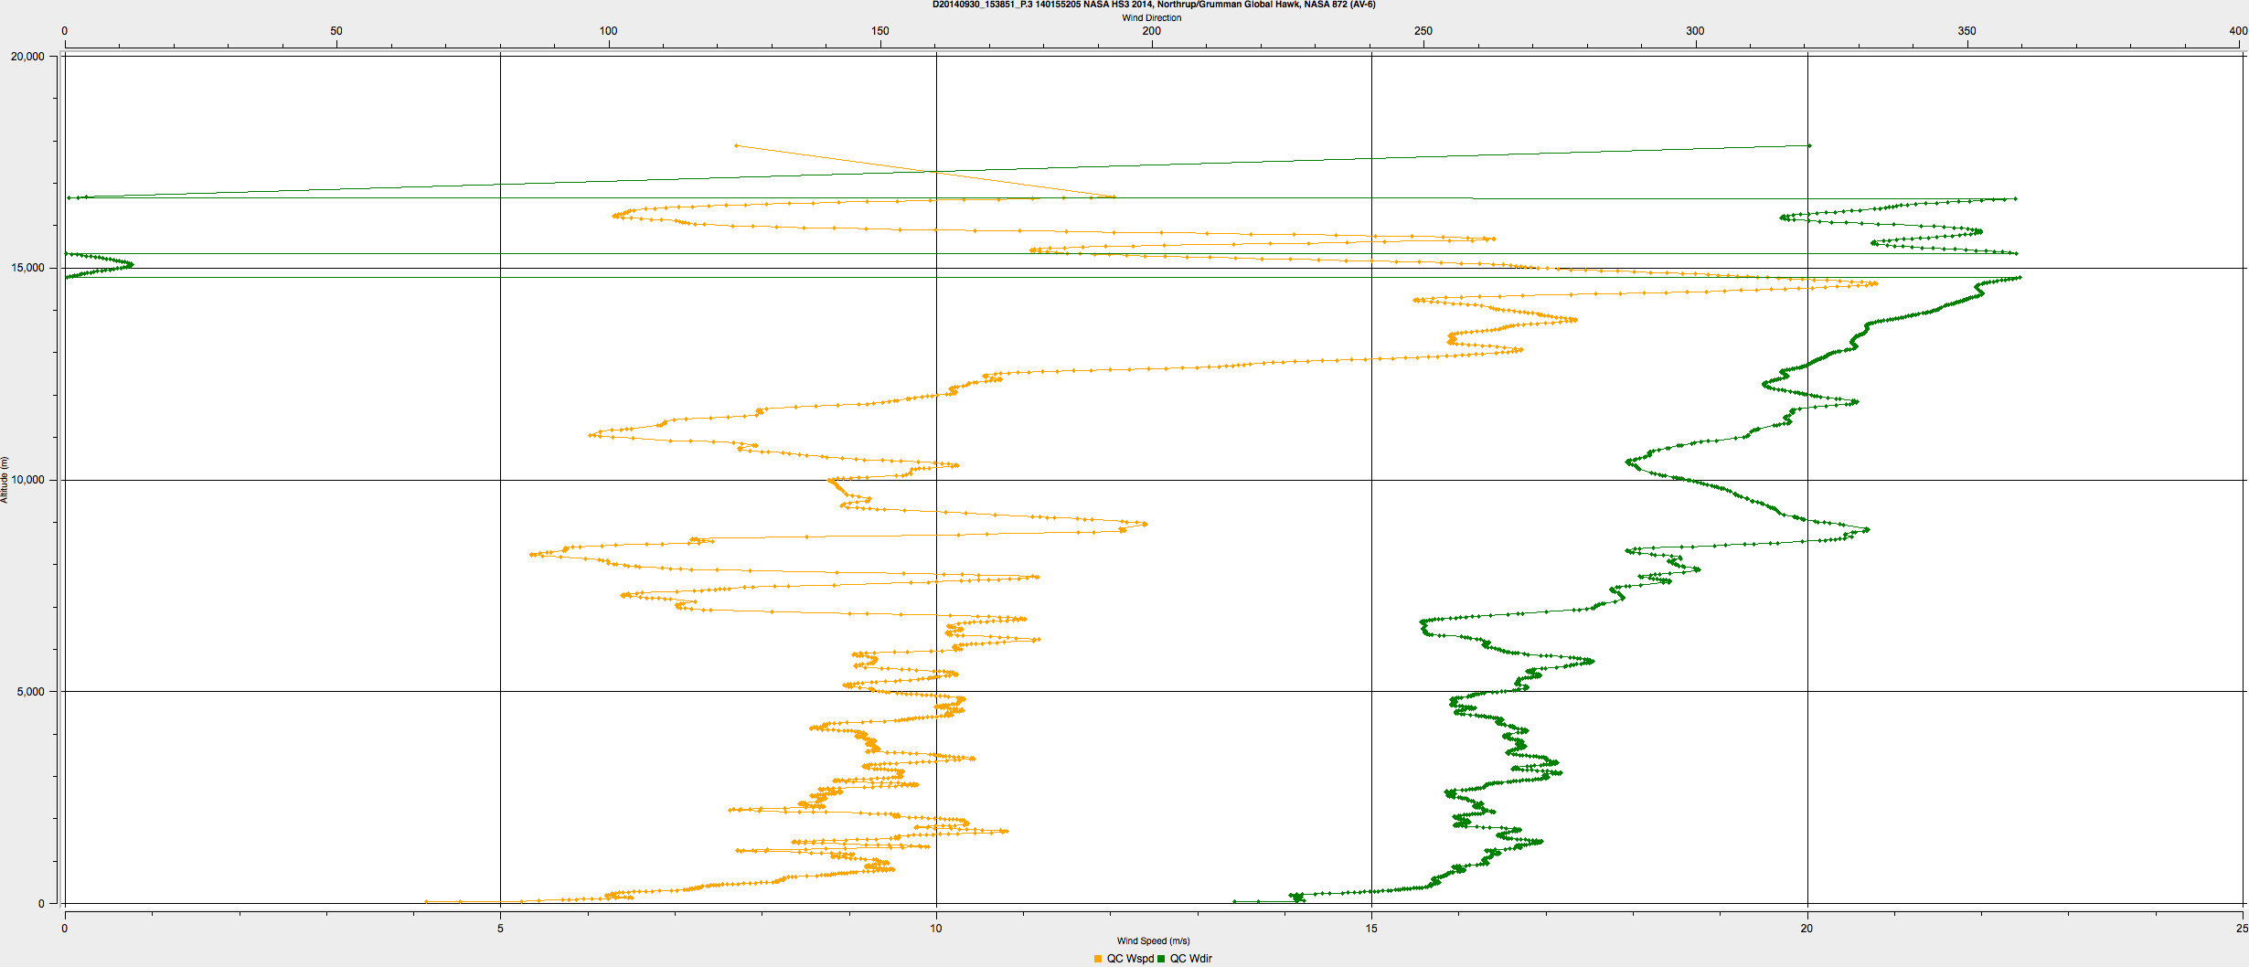Click the 50 tick on Wind Direction axis

336,31
